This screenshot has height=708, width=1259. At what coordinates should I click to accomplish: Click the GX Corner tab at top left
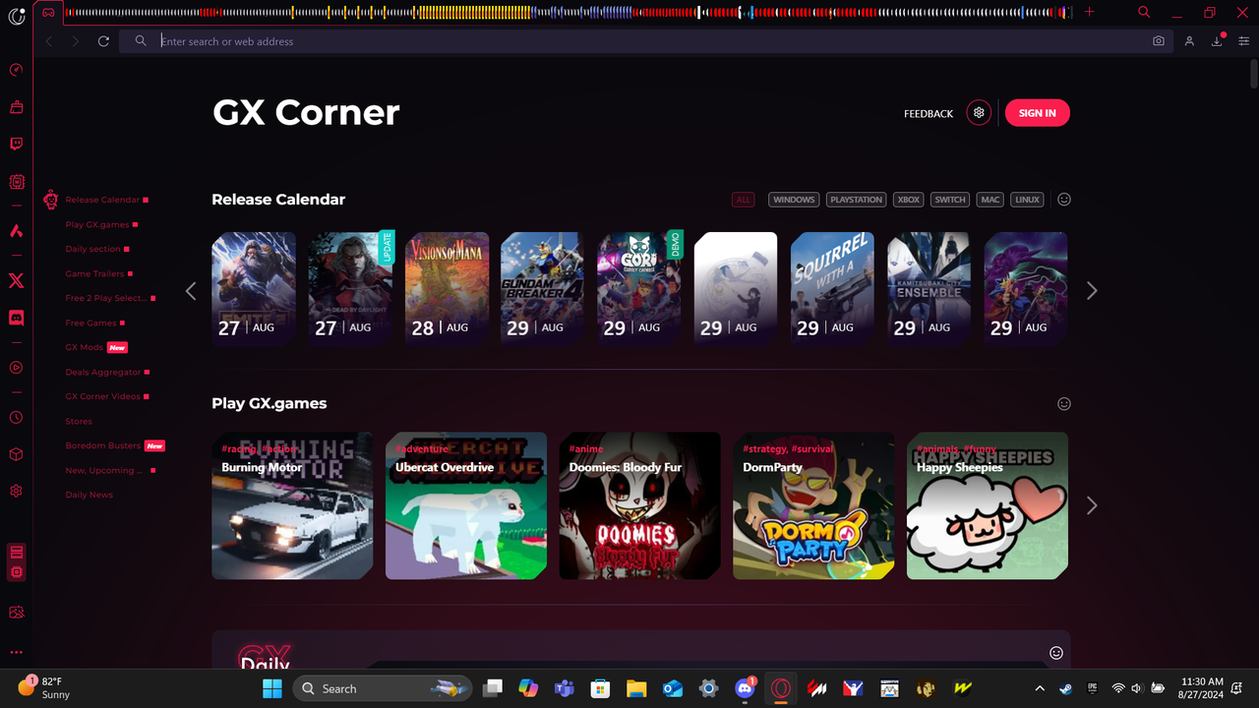(x=48, y=13)
